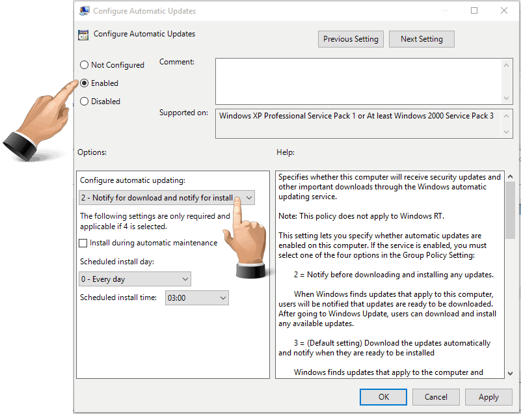Viewport: 521px width, 414px height.
Task: Click the 'Supported on:' label
Action: 183,113
